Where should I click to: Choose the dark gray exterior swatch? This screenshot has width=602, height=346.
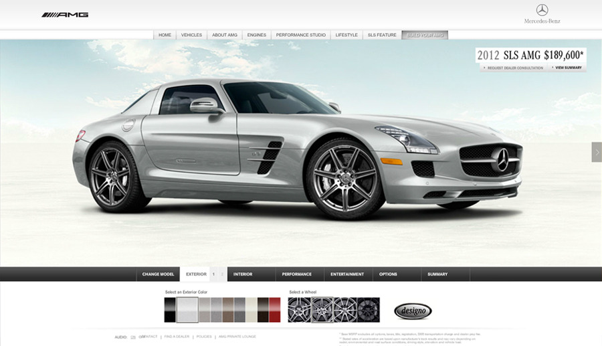point(239,309)
